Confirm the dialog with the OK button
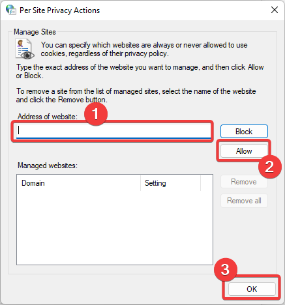 point(252,289)
